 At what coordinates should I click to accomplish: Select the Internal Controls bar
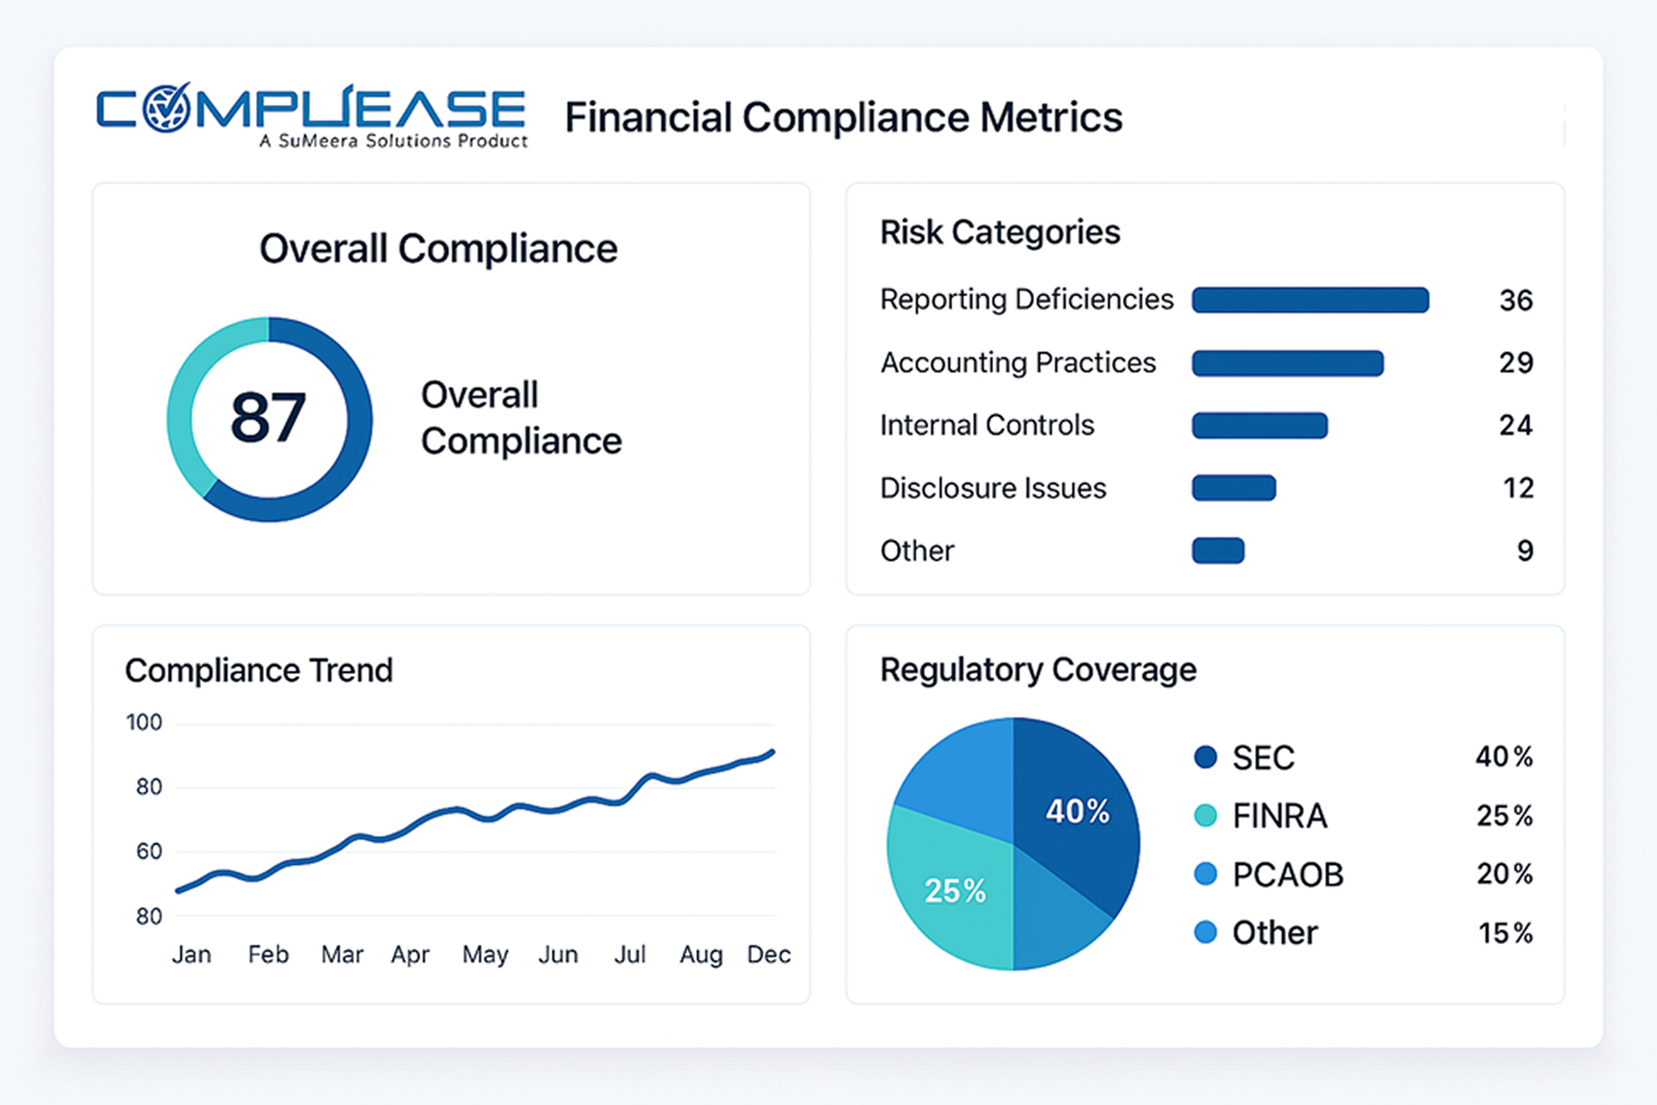coord(1260,426)
